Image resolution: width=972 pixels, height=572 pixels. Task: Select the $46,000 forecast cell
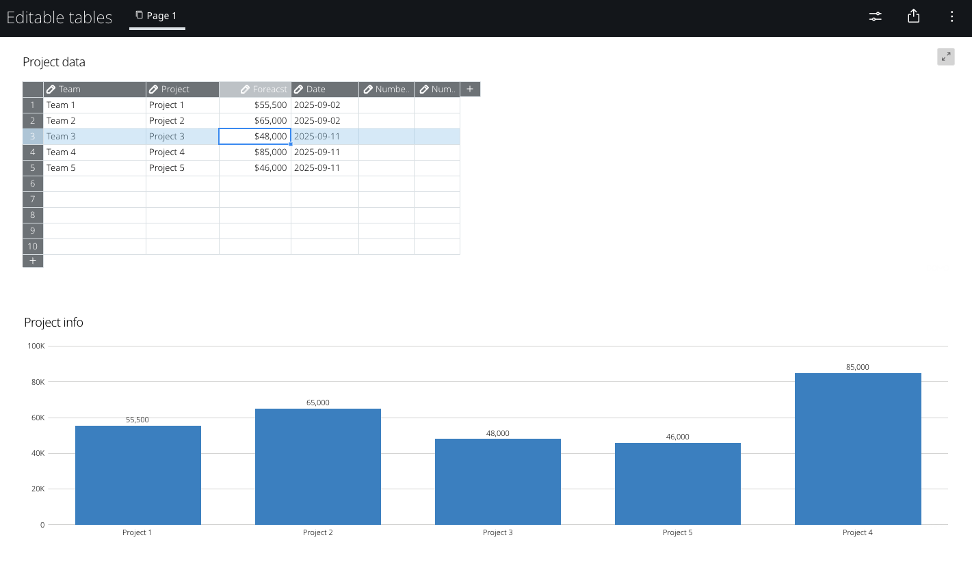point(255,168)
